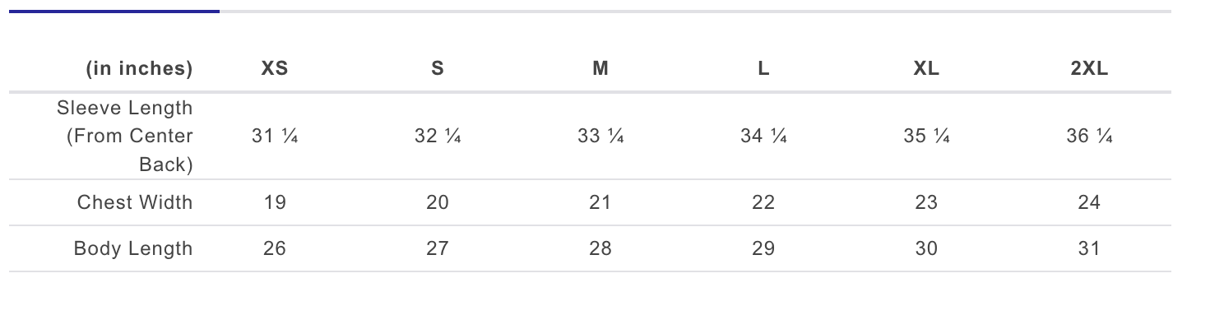This screenshot has height=329, width=1224.
Task: Click the XL size column header
Action: click(926, 69)
